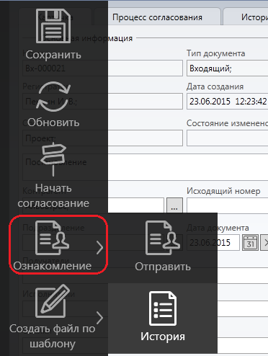This screenshot has height=356, width=268.
Task: Click the Состояние изменено empty field
Action: click(x=228, y=138)
